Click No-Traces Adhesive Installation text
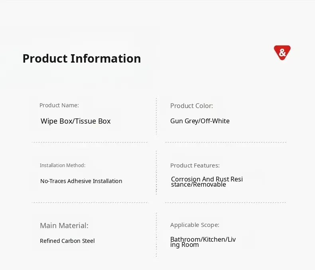Viewport: 315px width, 270px height. (81, 181)
